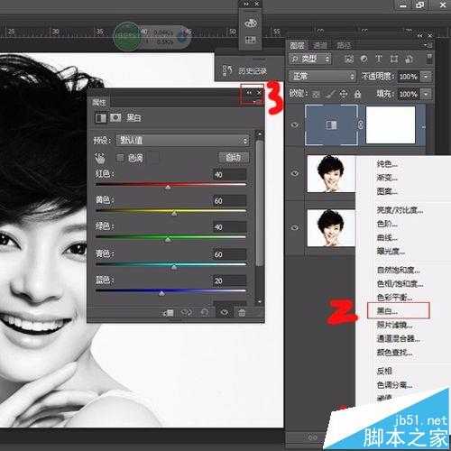The width and height of the screenshot is (451, 451).
Task: Click the adjustment icon in Properties header
Action: tap(101, 118)
